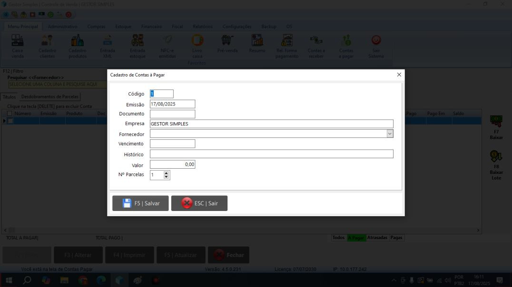
Task: Open Windows Search on the taskbar
Action: [27, 280]
